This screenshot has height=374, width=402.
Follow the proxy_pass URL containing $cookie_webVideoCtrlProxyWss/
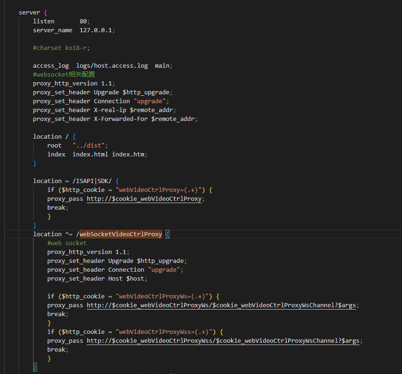pos(223,341)
